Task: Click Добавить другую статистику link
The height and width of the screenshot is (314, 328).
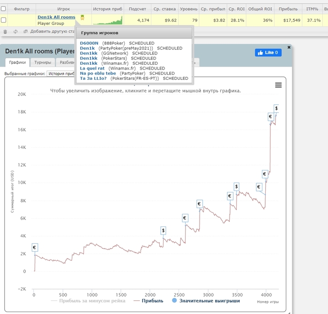Action: [x=52, y=31]
